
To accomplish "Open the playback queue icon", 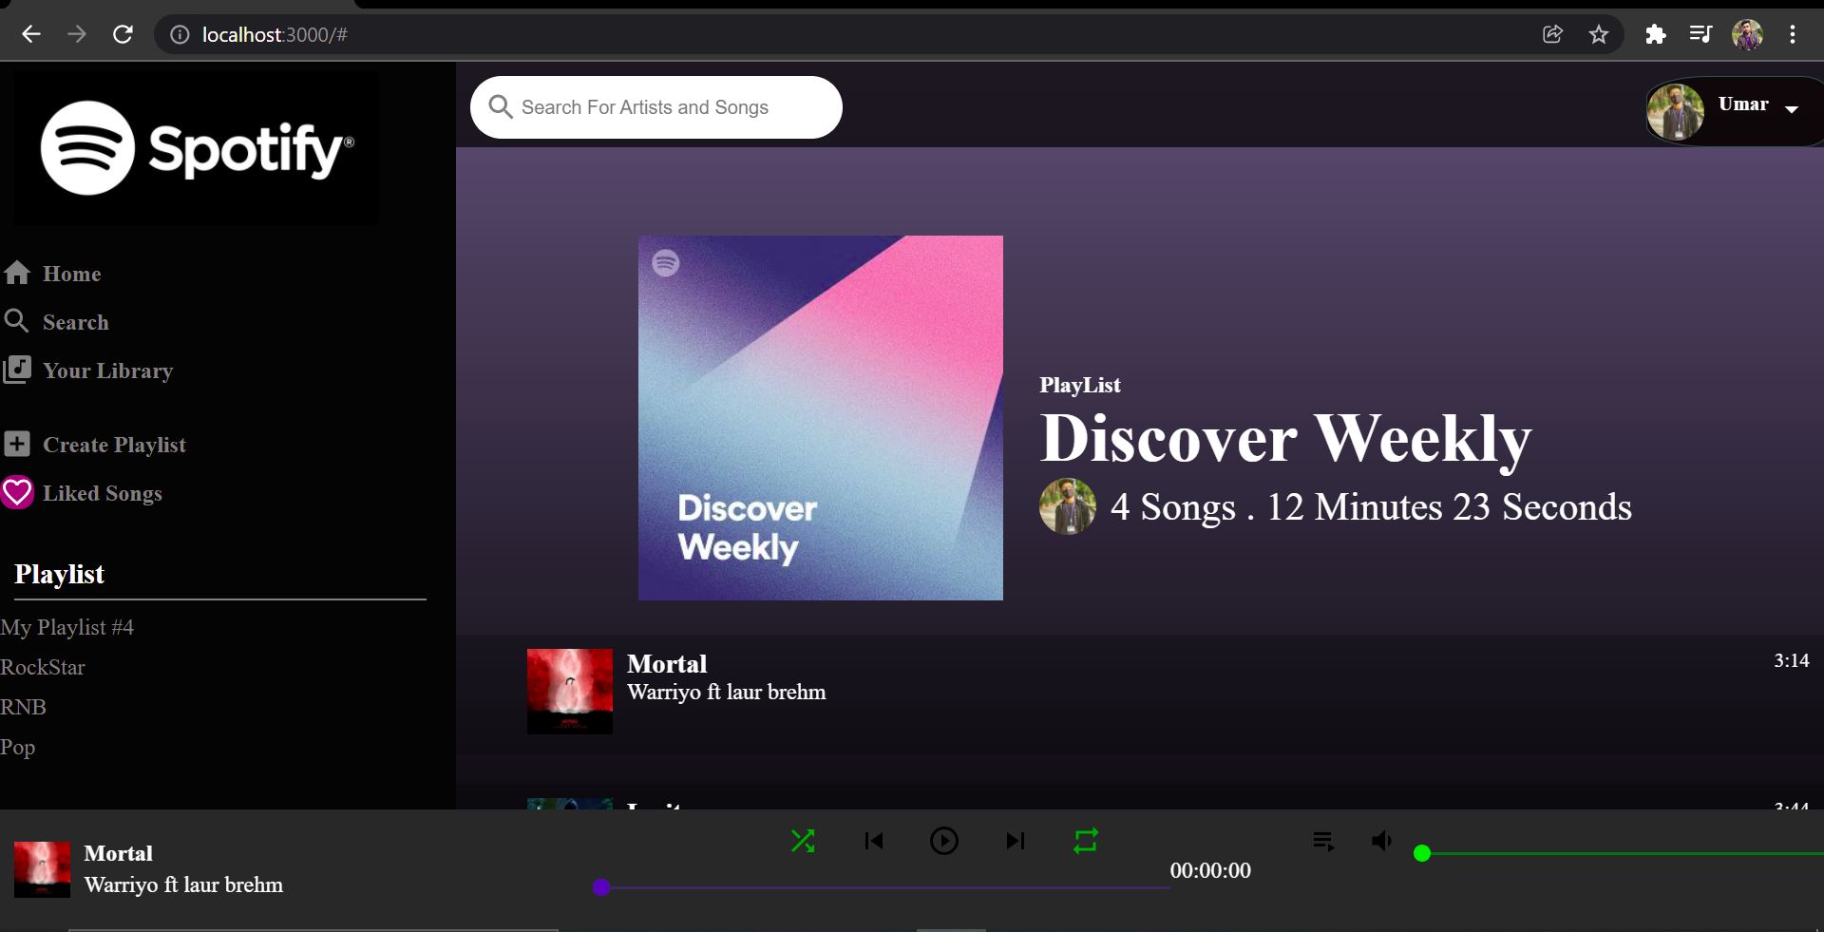I will tap(1321, 841).
